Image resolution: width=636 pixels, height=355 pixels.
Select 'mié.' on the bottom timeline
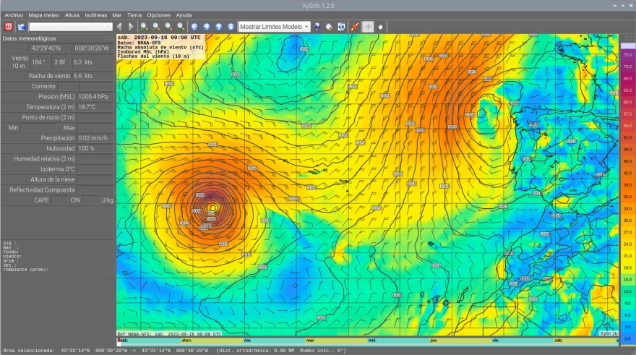(x=372, y=340)
